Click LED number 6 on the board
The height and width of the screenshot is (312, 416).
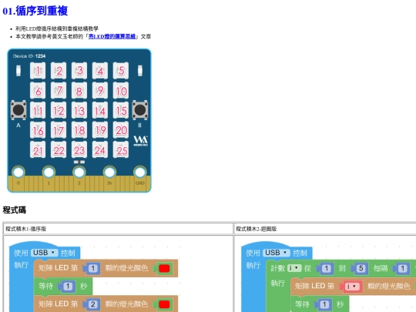tap(38, 90)
